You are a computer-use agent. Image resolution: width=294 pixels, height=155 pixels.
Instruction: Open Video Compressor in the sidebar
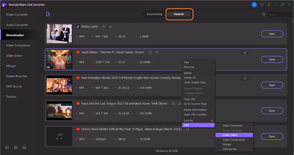tap(18, 45)
